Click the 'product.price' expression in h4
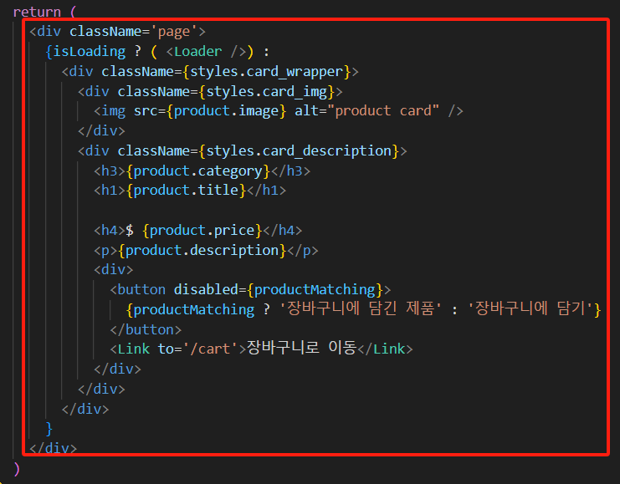 point(202,231)
